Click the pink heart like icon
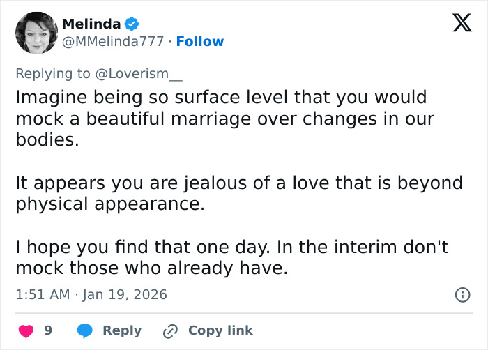This screenshot has height=350, width=488. [25, 330]
